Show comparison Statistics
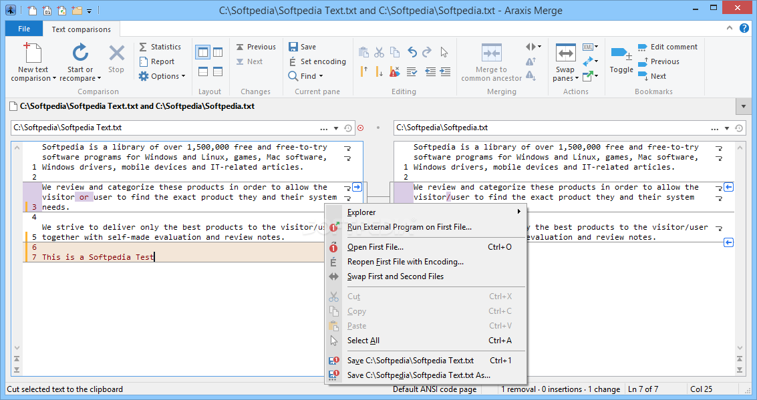Image resolution: width=757 pixels, height=400 pixels. click(160, 47)
